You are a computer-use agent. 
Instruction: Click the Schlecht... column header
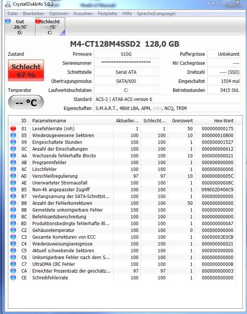(154, 121)
